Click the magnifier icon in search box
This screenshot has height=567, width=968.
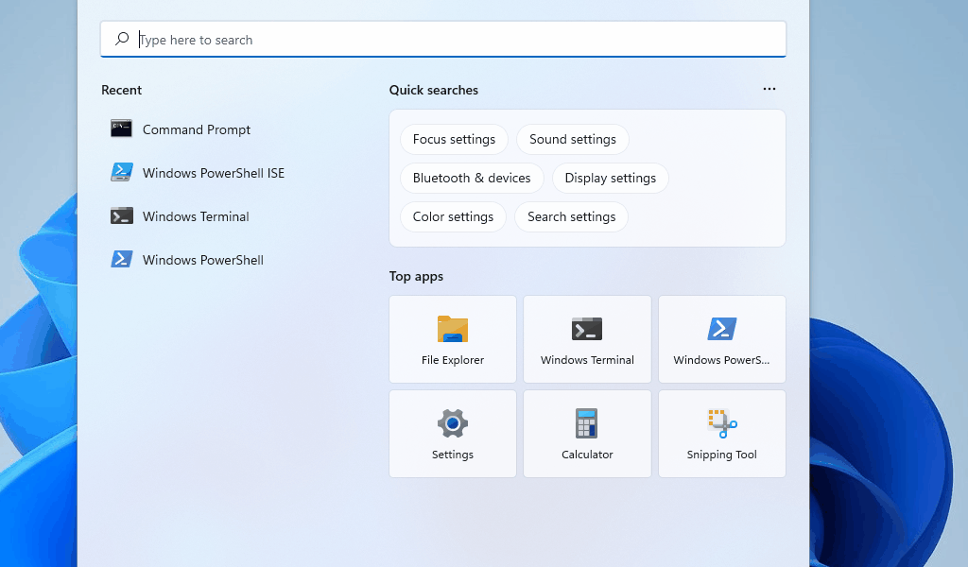(122, 39)
